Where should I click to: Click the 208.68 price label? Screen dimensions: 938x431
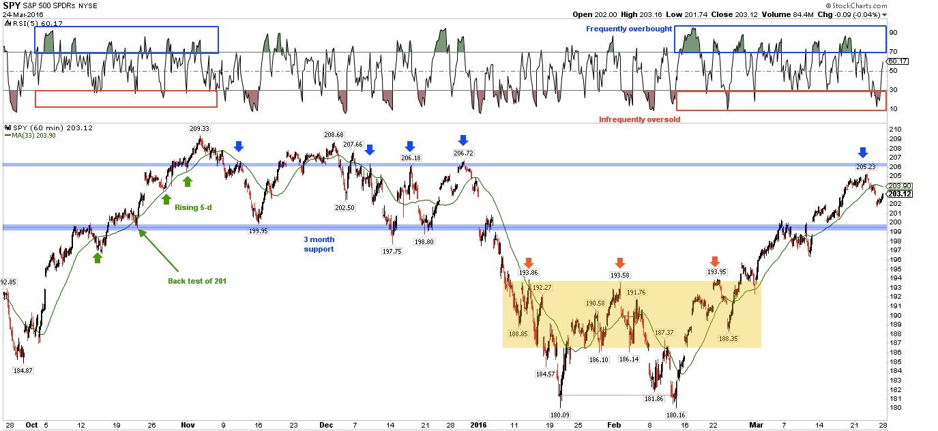click(x=334, y=134)
